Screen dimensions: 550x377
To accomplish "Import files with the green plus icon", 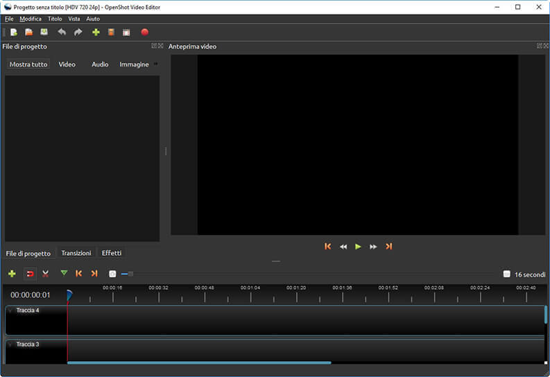I will point(96,33).
